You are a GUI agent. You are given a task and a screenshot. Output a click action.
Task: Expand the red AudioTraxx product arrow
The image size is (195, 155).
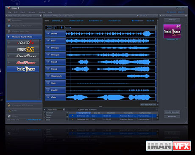(9, 63)
